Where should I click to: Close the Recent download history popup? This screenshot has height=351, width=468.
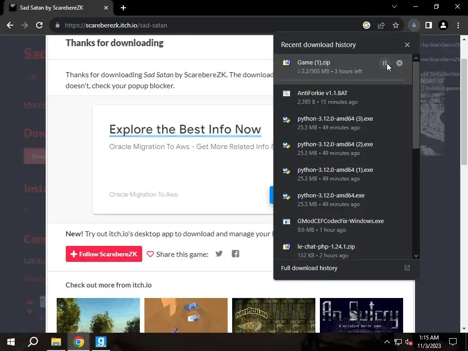coord(407,45)
